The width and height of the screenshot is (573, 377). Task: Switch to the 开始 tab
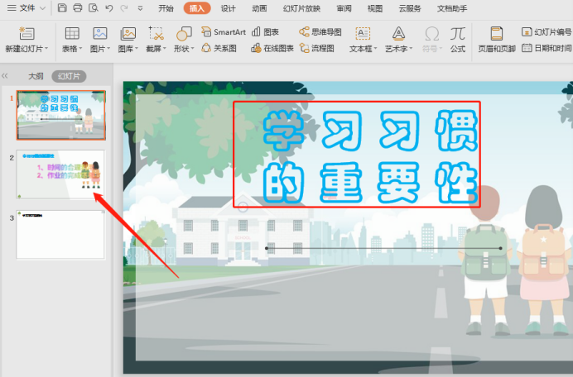tap(166, 8)
